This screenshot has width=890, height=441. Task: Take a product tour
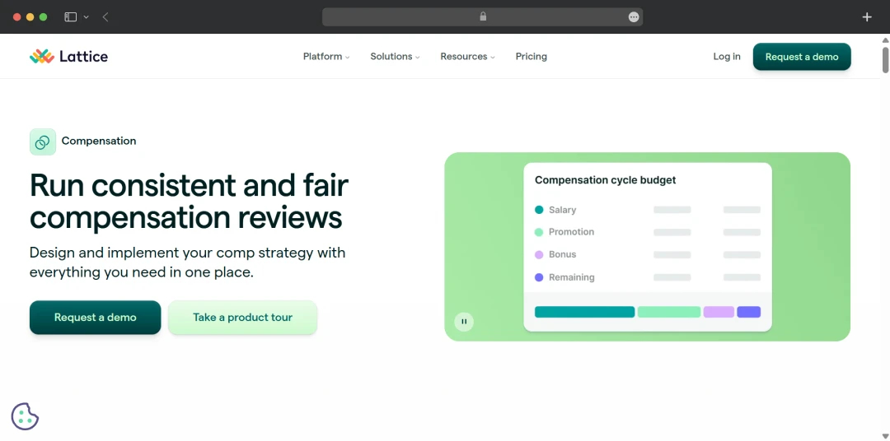pos(242,318)
